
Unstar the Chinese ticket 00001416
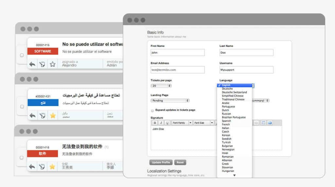[52, 166]
